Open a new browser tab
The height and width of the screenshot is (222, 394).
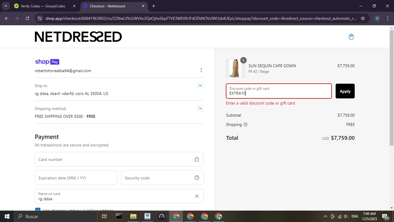click(x=154, y=6)
